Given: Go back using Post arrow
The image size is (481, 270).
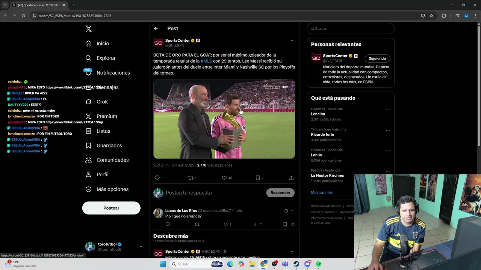Looking at the screenshot, I should (x=156, y=28).
